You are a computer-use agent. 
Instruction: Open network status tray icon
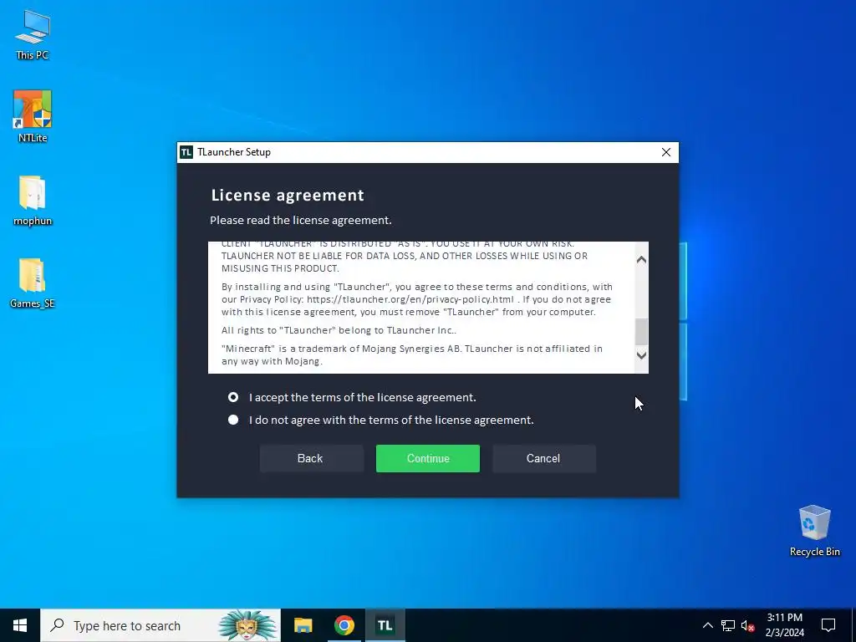pos(728,625)
